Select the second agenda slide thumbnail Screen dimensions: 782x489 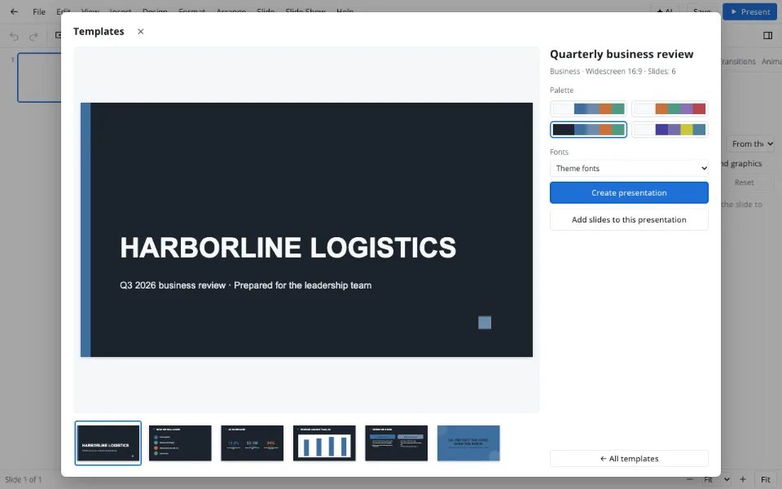click(180, 443)
